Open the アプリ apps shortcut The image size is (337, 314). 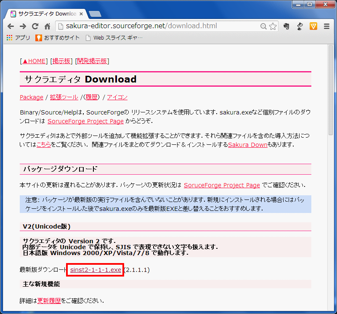[x=18, y=37]
